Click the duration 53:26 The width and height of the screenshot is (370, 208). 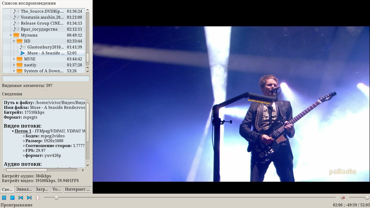(72, 71)
